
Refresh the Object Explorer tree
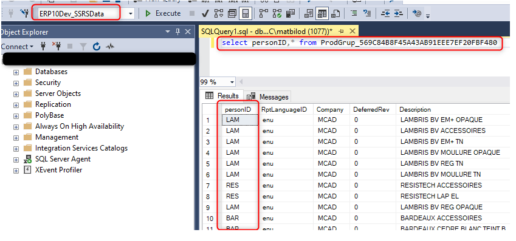(x=97, y=47)
